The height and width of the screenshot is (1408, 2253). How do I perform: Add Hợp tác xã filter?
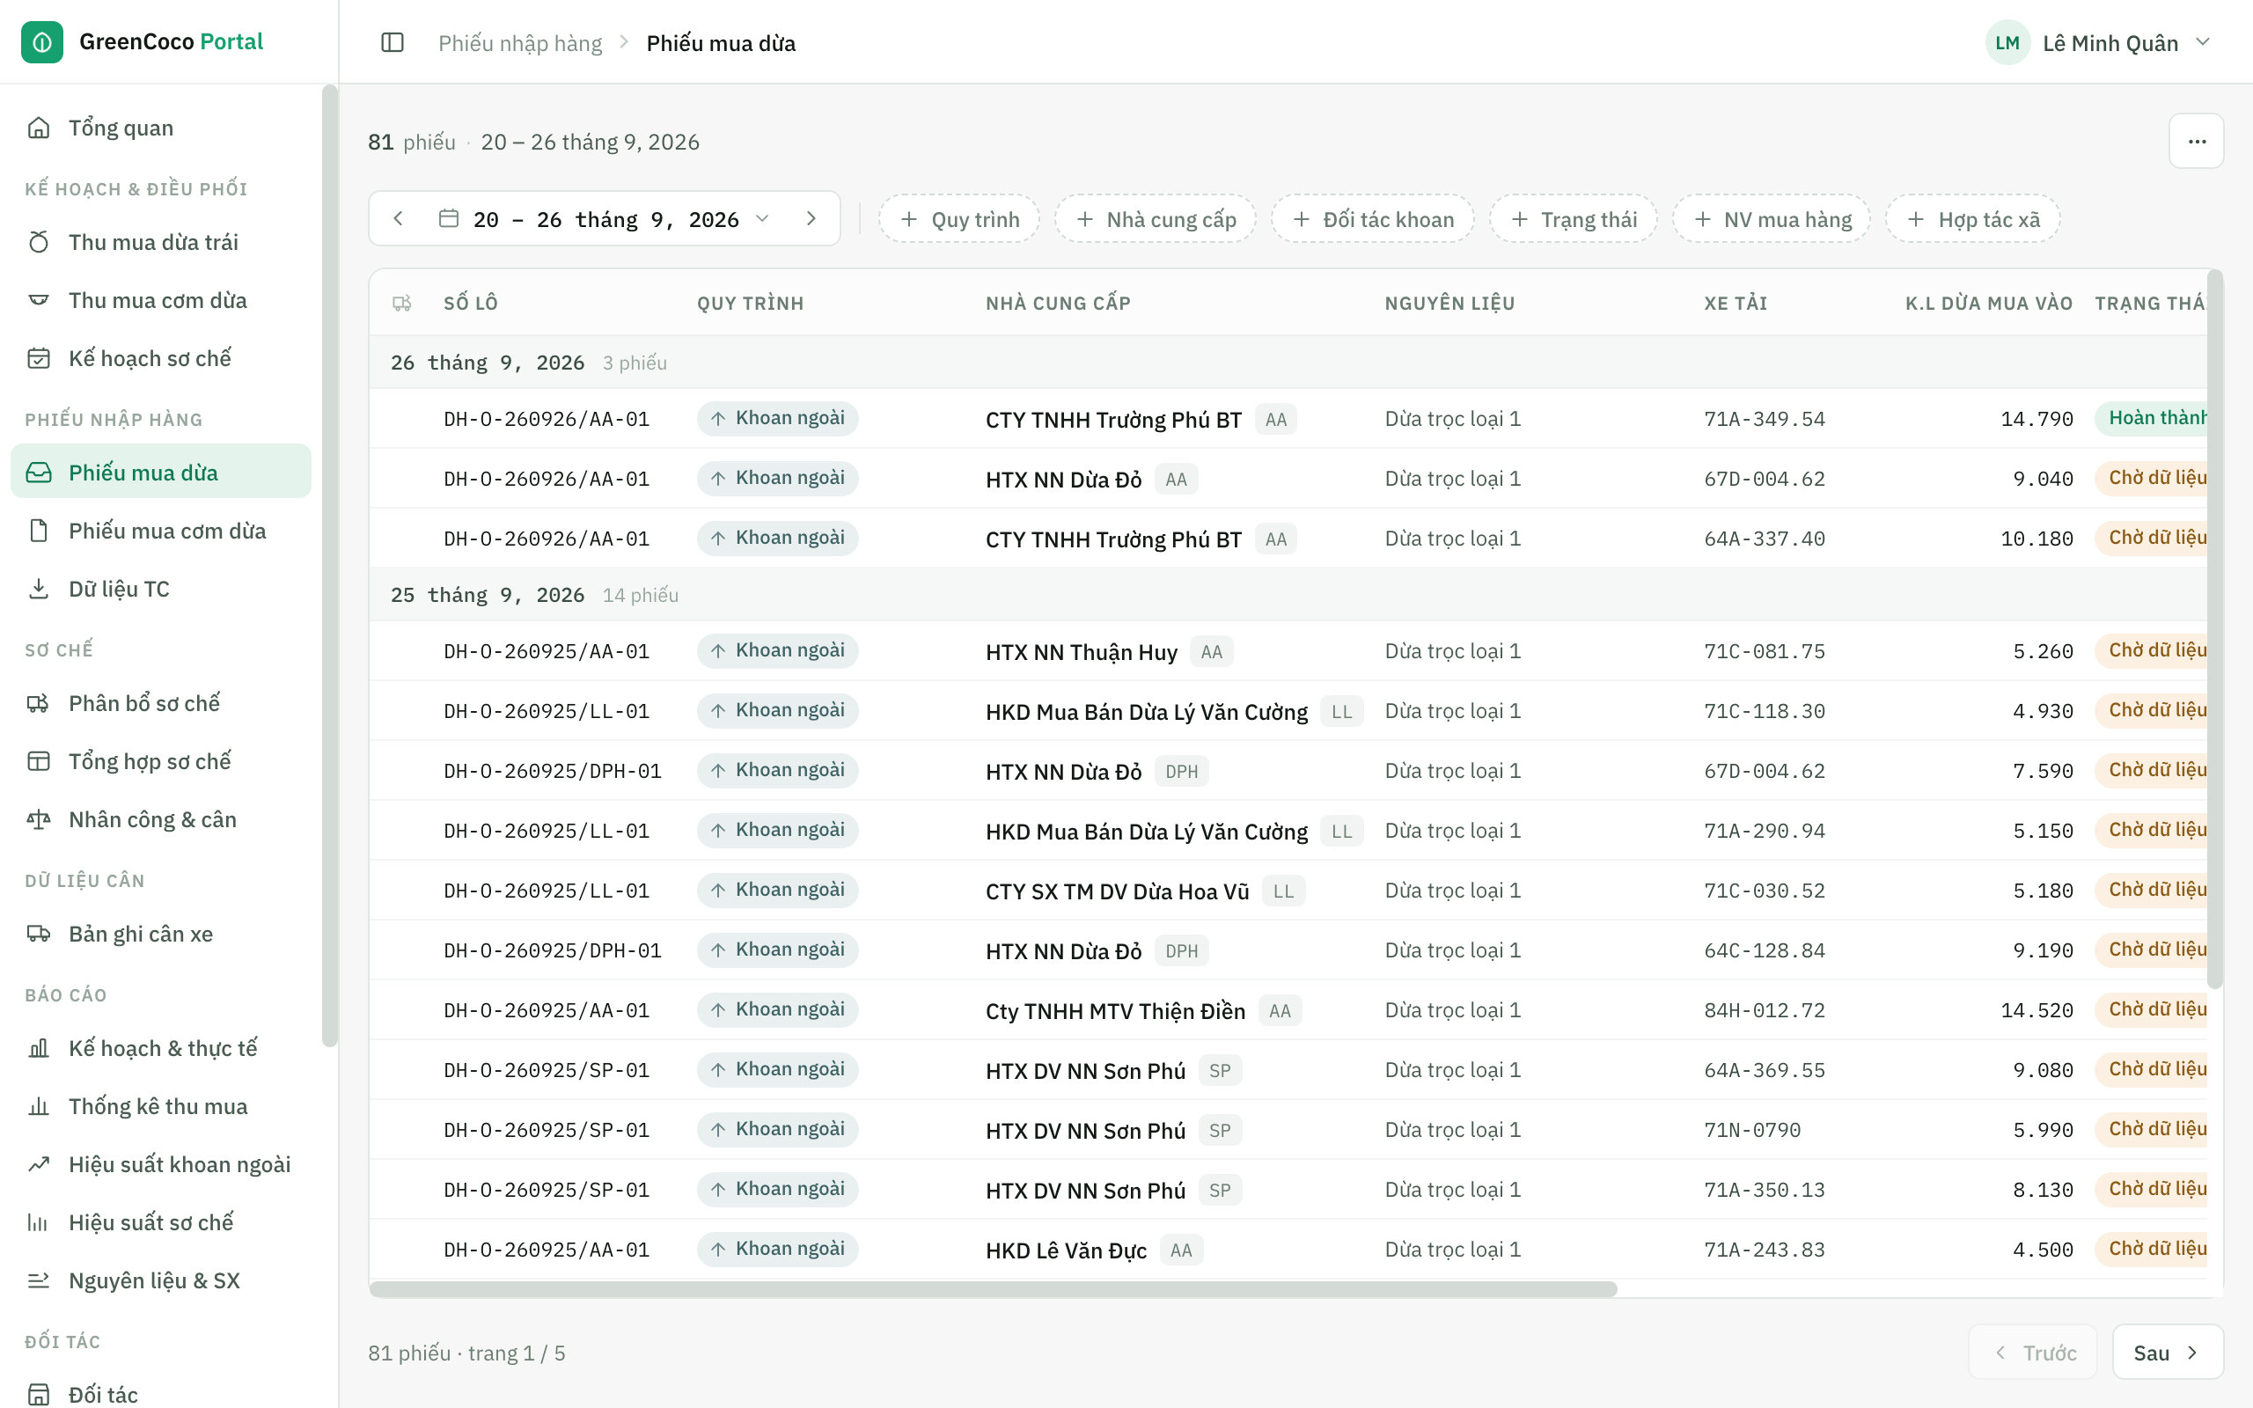tap(1973, 219)
